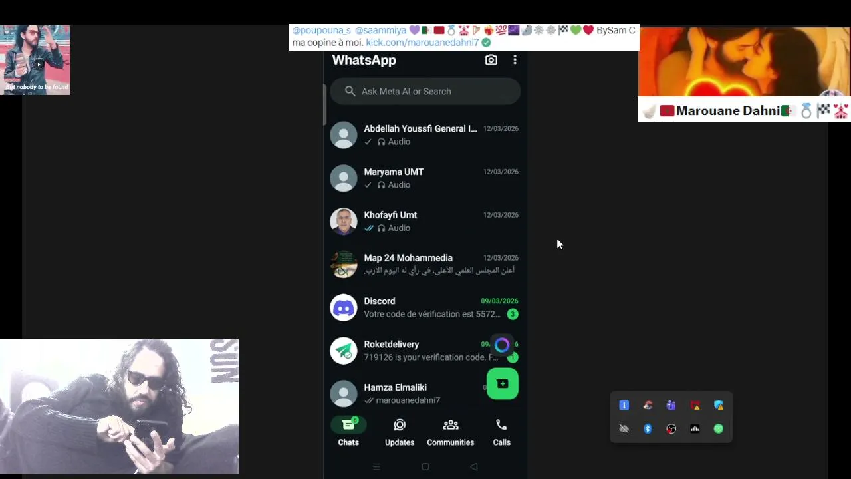851x479 pixels.
Task: Click the Windows Security shield tray icon
Action: (x=719, y=405)
